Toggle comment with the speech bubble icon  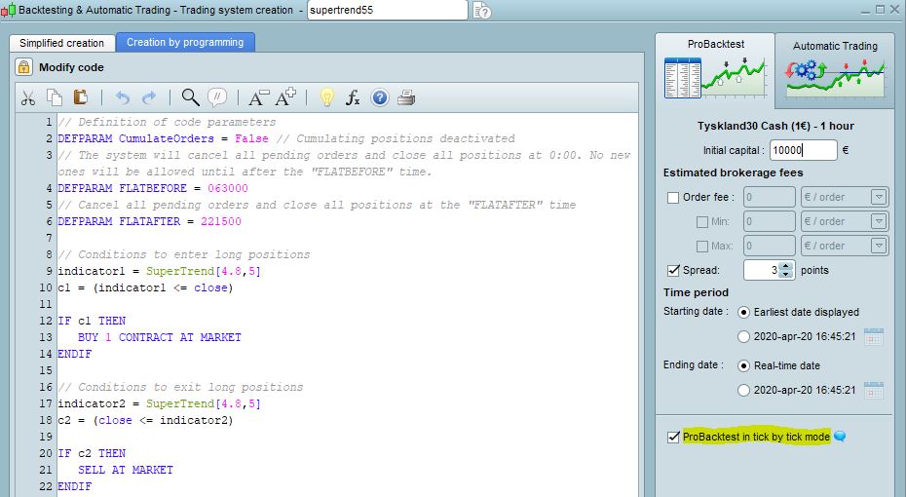click(217, 97)
